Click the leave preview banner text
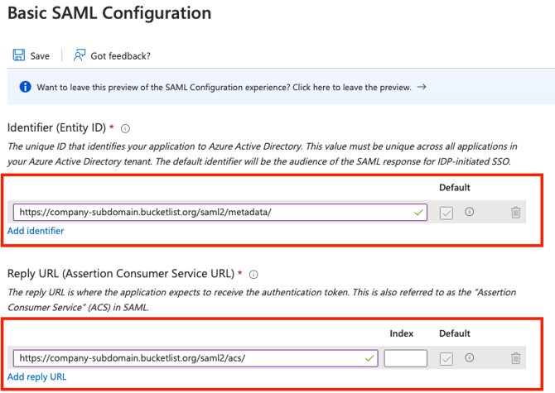555x393 pixels. [x=224, y=87]
